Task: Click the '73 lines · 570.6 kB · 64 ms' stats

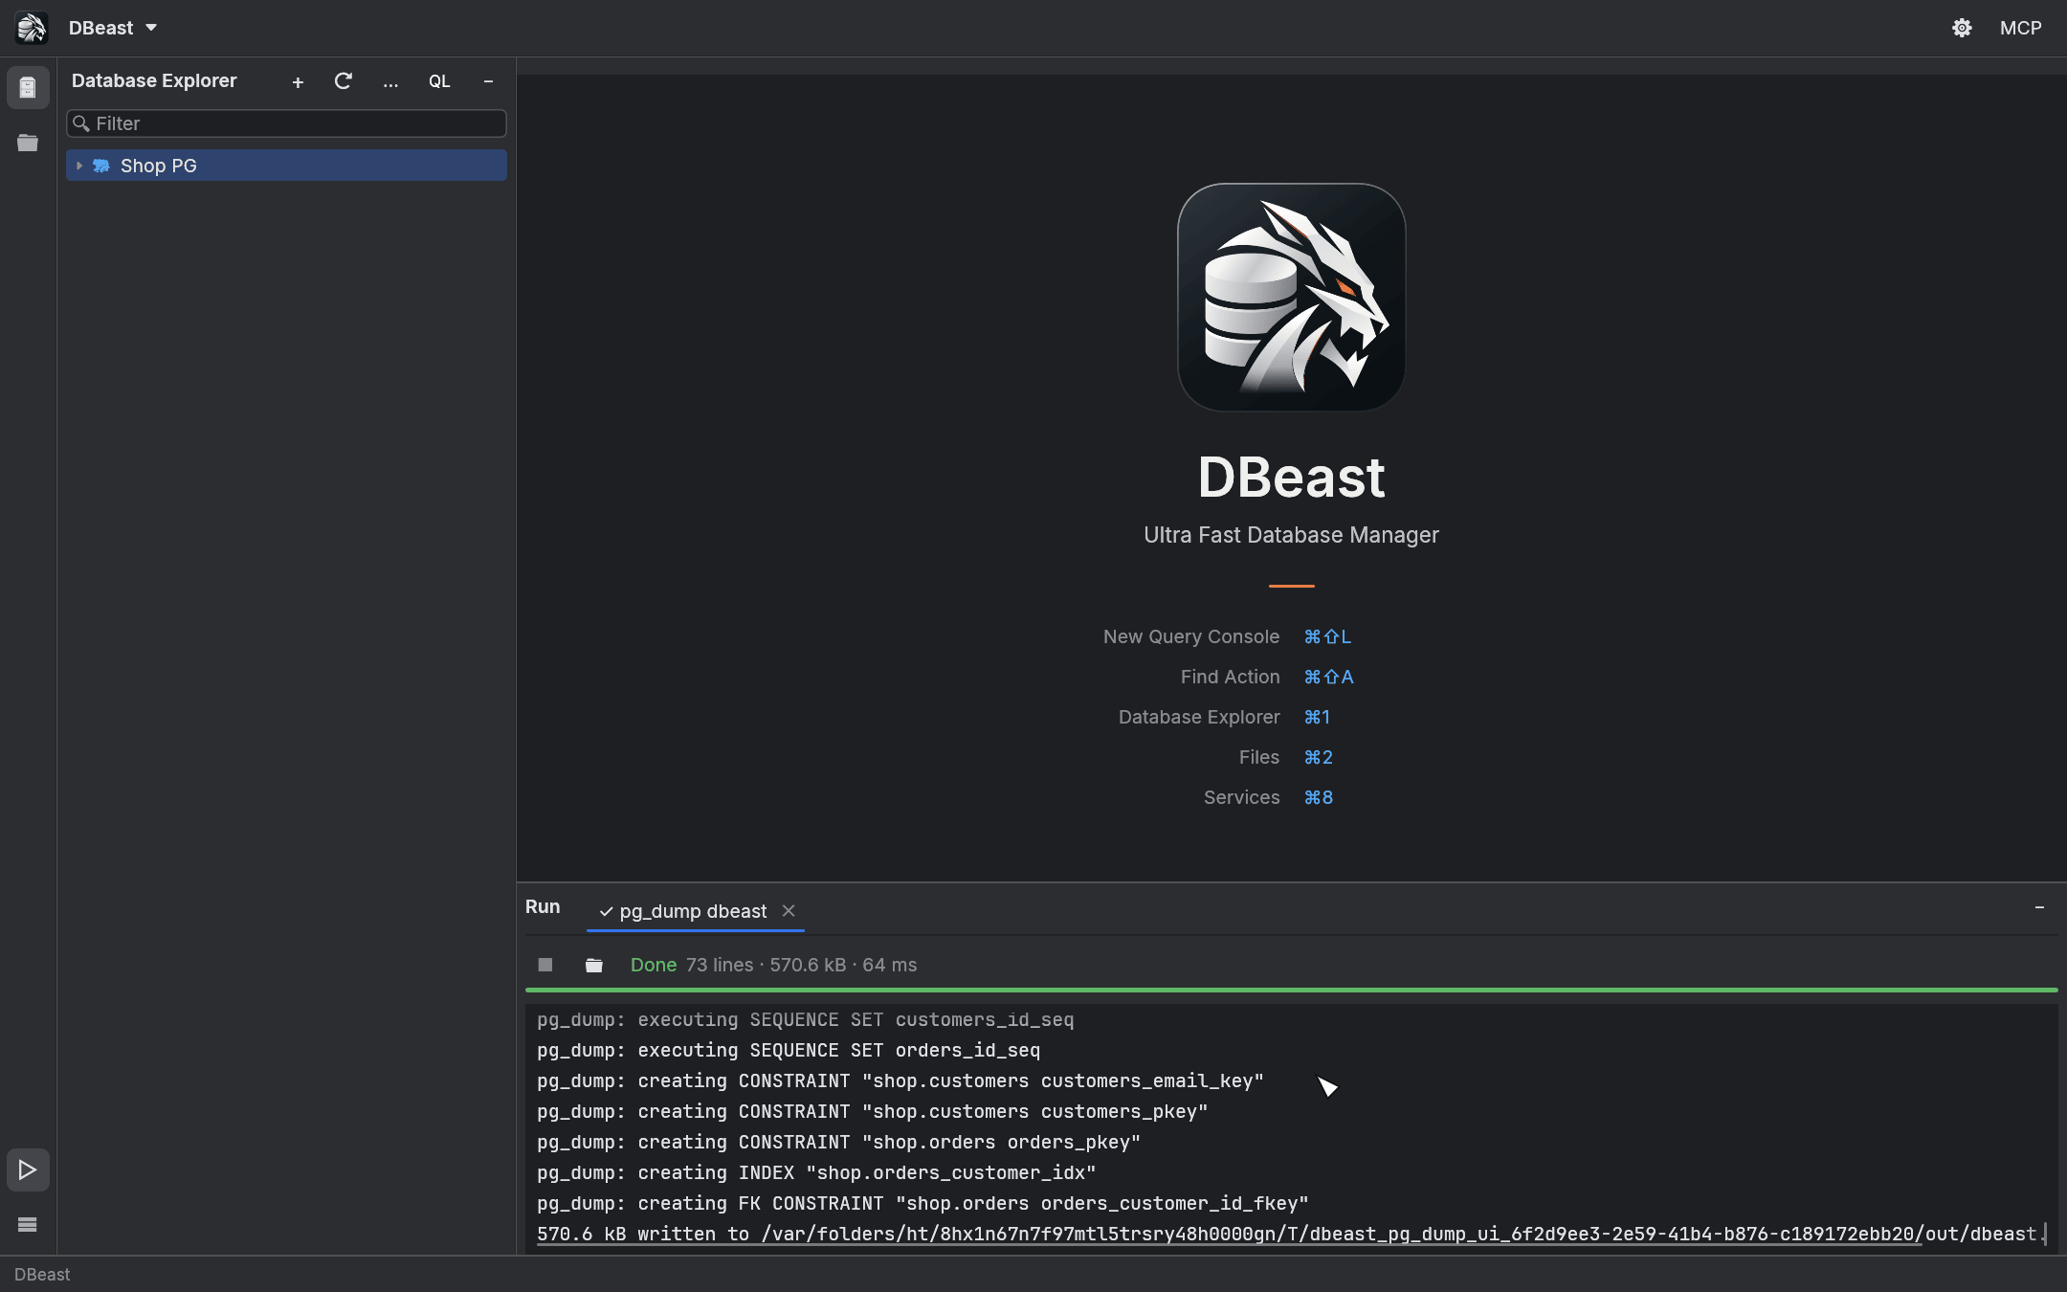Action: click(801, 965)
